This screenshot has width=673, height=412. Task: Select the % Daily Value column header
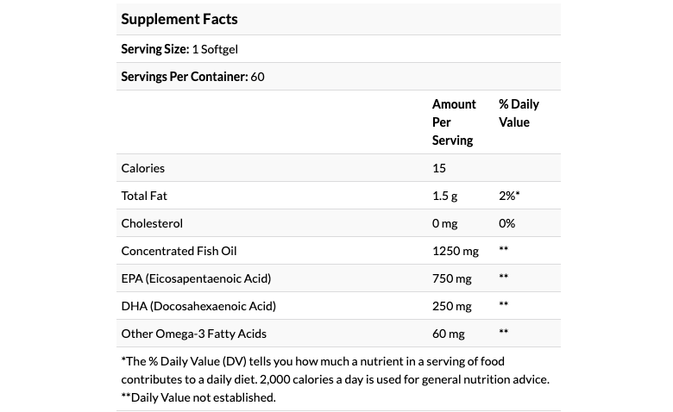point(519,113)
